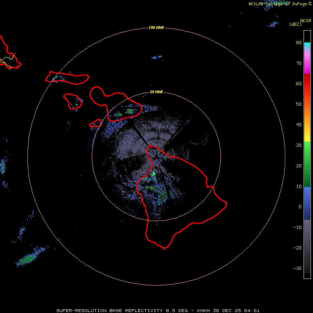
Task: Click the Super-Resolution Base Reflectivity caption text
Action: click(158, 311)
